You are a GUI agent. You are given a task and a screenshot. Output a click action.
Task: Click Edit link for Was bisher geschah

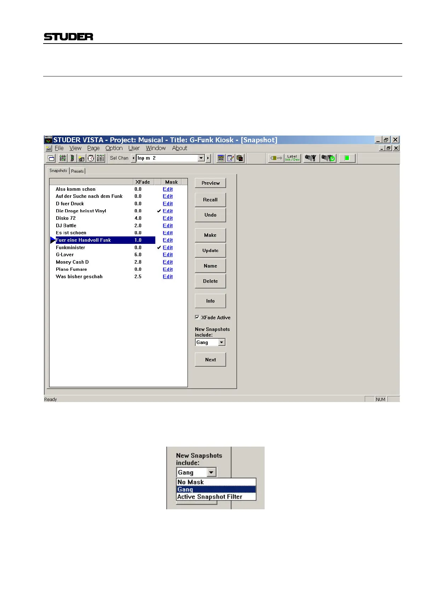tap(168, 277)
